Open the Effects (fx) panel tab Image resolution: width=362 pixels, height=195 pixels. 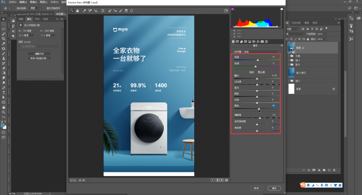pyautogui.click(x=258, y=41)
